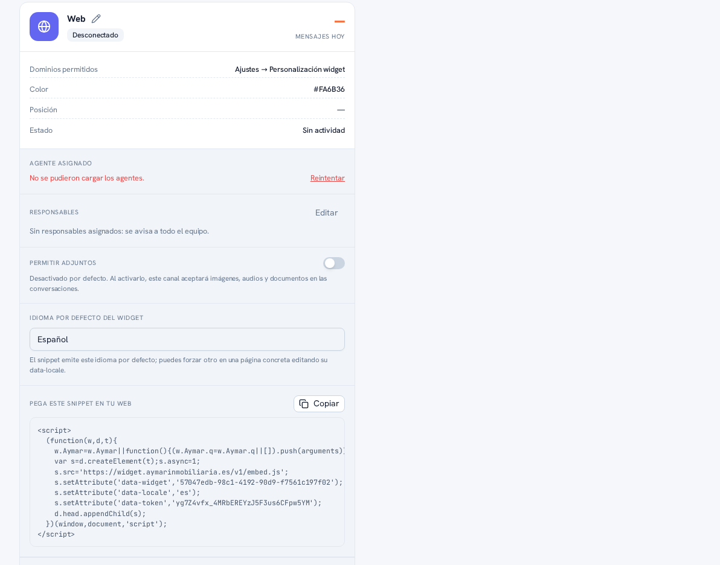Click Editar next to Responsables
Screen dimensions: 720x565
coord(327,212)
